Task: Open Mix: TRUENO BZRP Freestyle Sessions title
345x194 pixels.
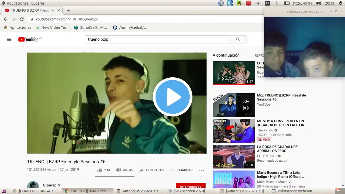Action: [281, 97]
